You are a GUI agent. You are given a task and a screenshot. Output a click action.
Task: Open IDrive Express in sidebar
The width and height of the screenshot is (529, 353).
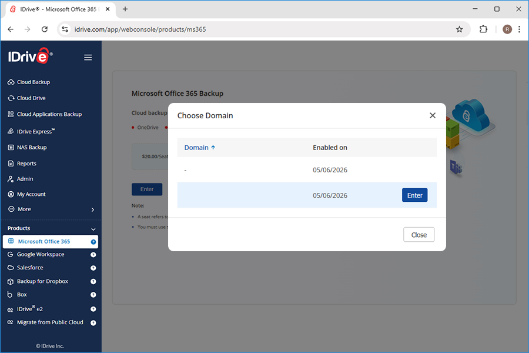[36, 131]
